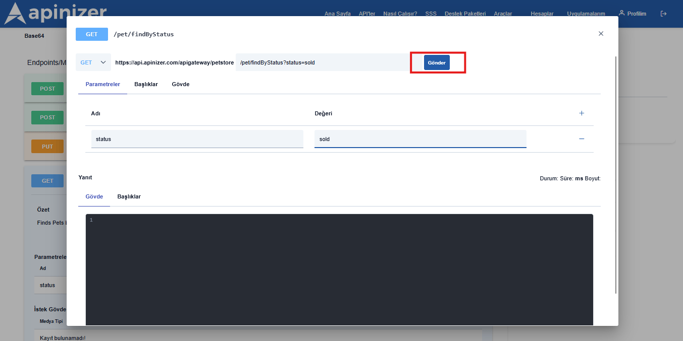The height and width of the screenshot is (341, 683).
Task: Go to Ana Sayfa in navigation
Action: pos(338,14)
